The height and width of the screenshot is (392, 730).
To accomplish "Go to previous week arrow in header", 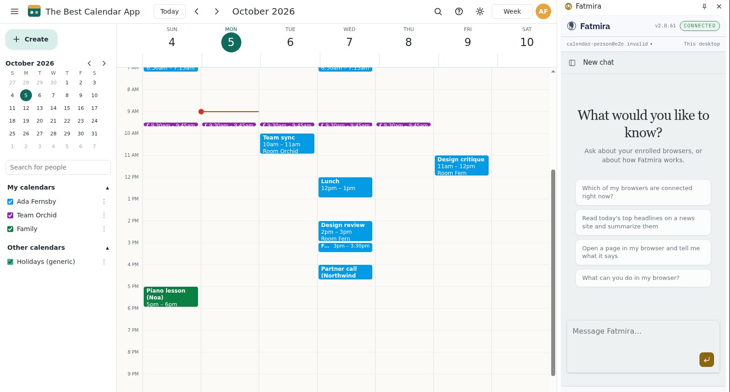I will (197, 11).
